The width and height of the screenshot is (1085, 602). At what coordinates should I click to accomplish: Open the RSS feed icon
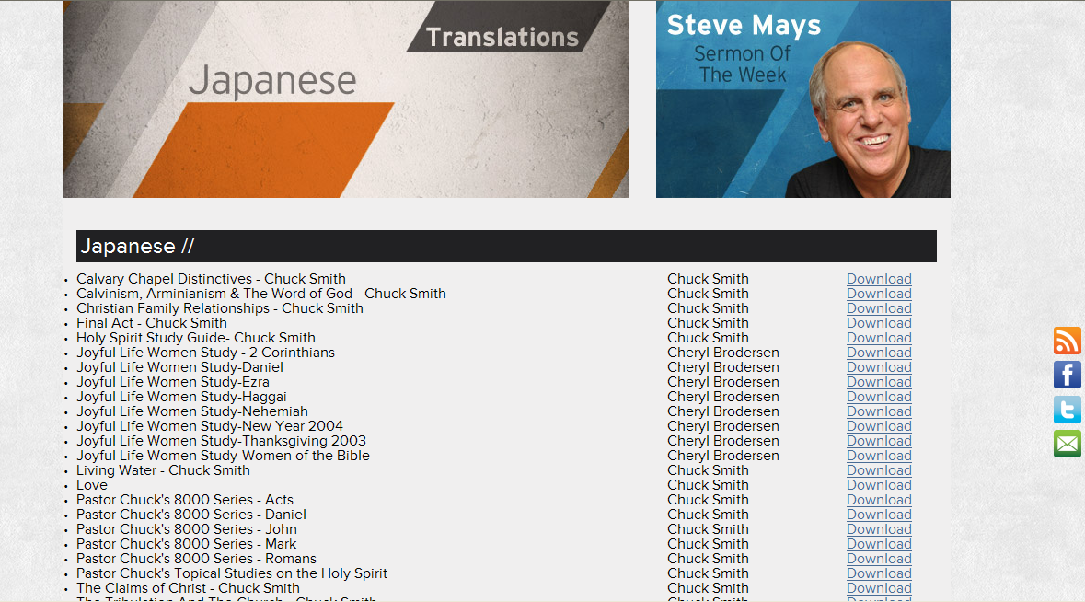(1067, 342)
